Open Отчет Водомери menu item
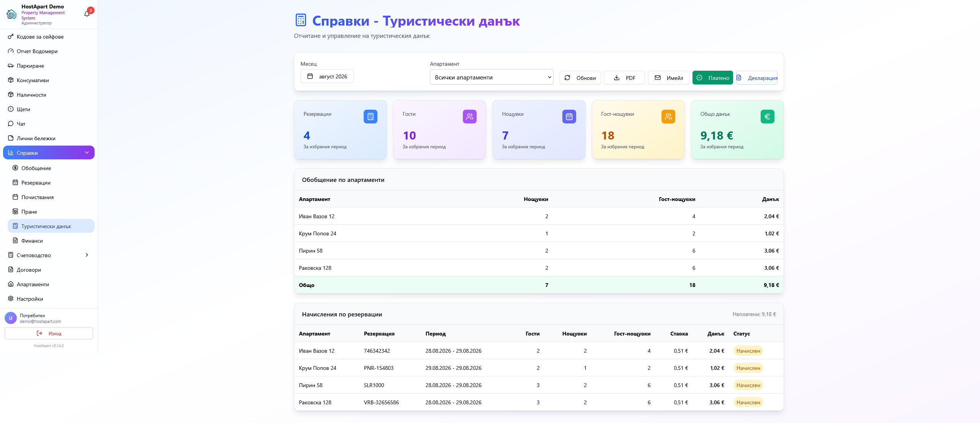Image resolution: width=980 pixels, height=423 pixels. pos(49,51)
